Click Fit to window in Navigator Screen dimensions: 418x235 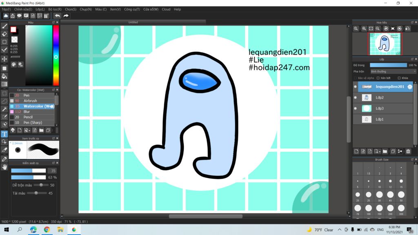click(371, 29)
